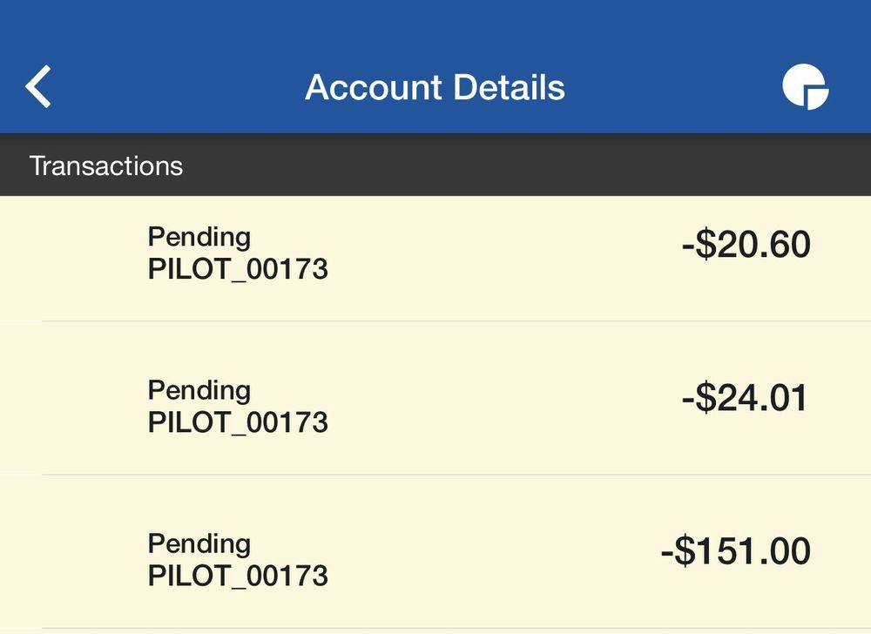Tap the Pending label of the $151.00 transaction
Image resolution: width=871 pixels, height=634 pixels.
[199, 543]
